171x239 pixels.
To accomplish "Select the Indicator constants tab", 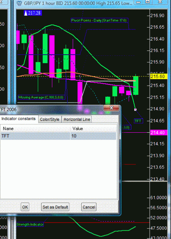I will click(18, 119).
